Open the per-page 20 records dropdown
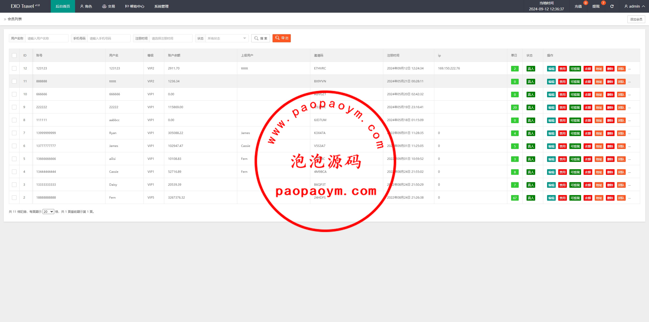Image resolution: width=649 pixels, height=322 pixels. click(x=48, y=212)
